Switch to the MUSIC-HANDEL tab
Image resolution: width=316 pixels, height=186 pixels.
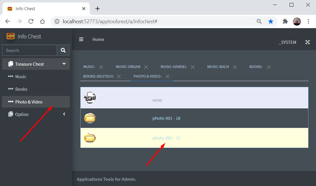[174, 67]
